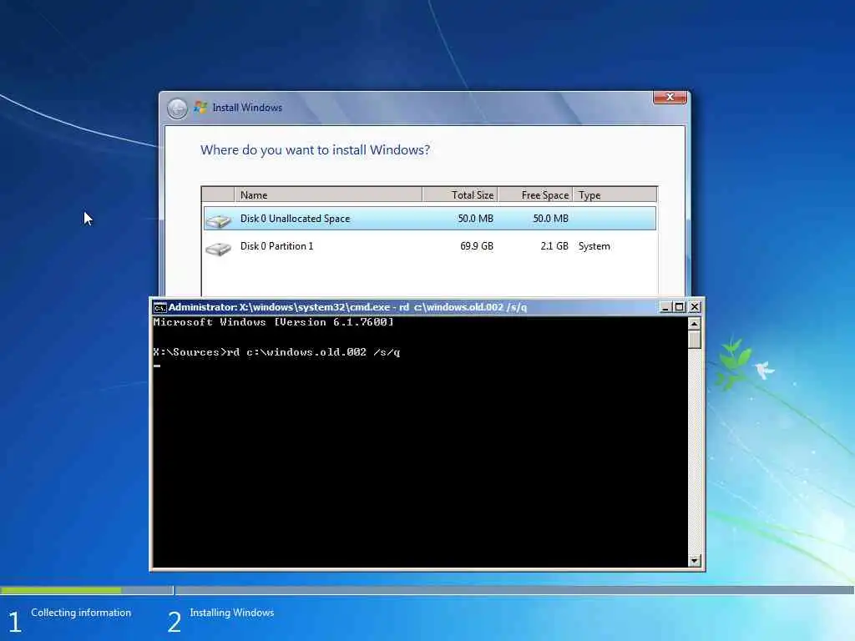Click the Collecting information step label
This screenshot has height=641, width=855.
81,613
